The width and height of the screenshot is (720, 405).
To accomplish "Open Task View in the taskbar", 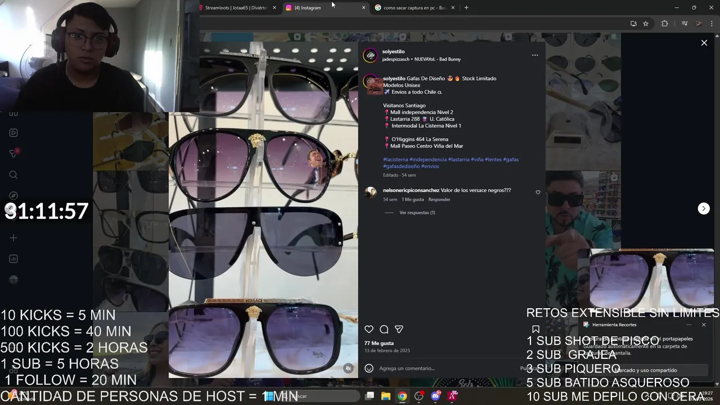I will point(370,396).
